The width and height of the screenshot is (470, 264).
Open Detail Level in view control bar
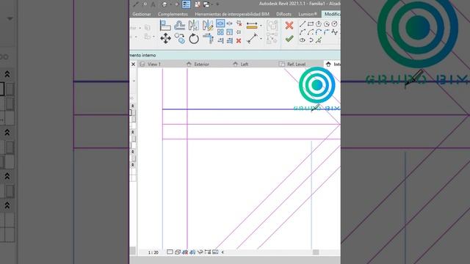pos(170,252)
